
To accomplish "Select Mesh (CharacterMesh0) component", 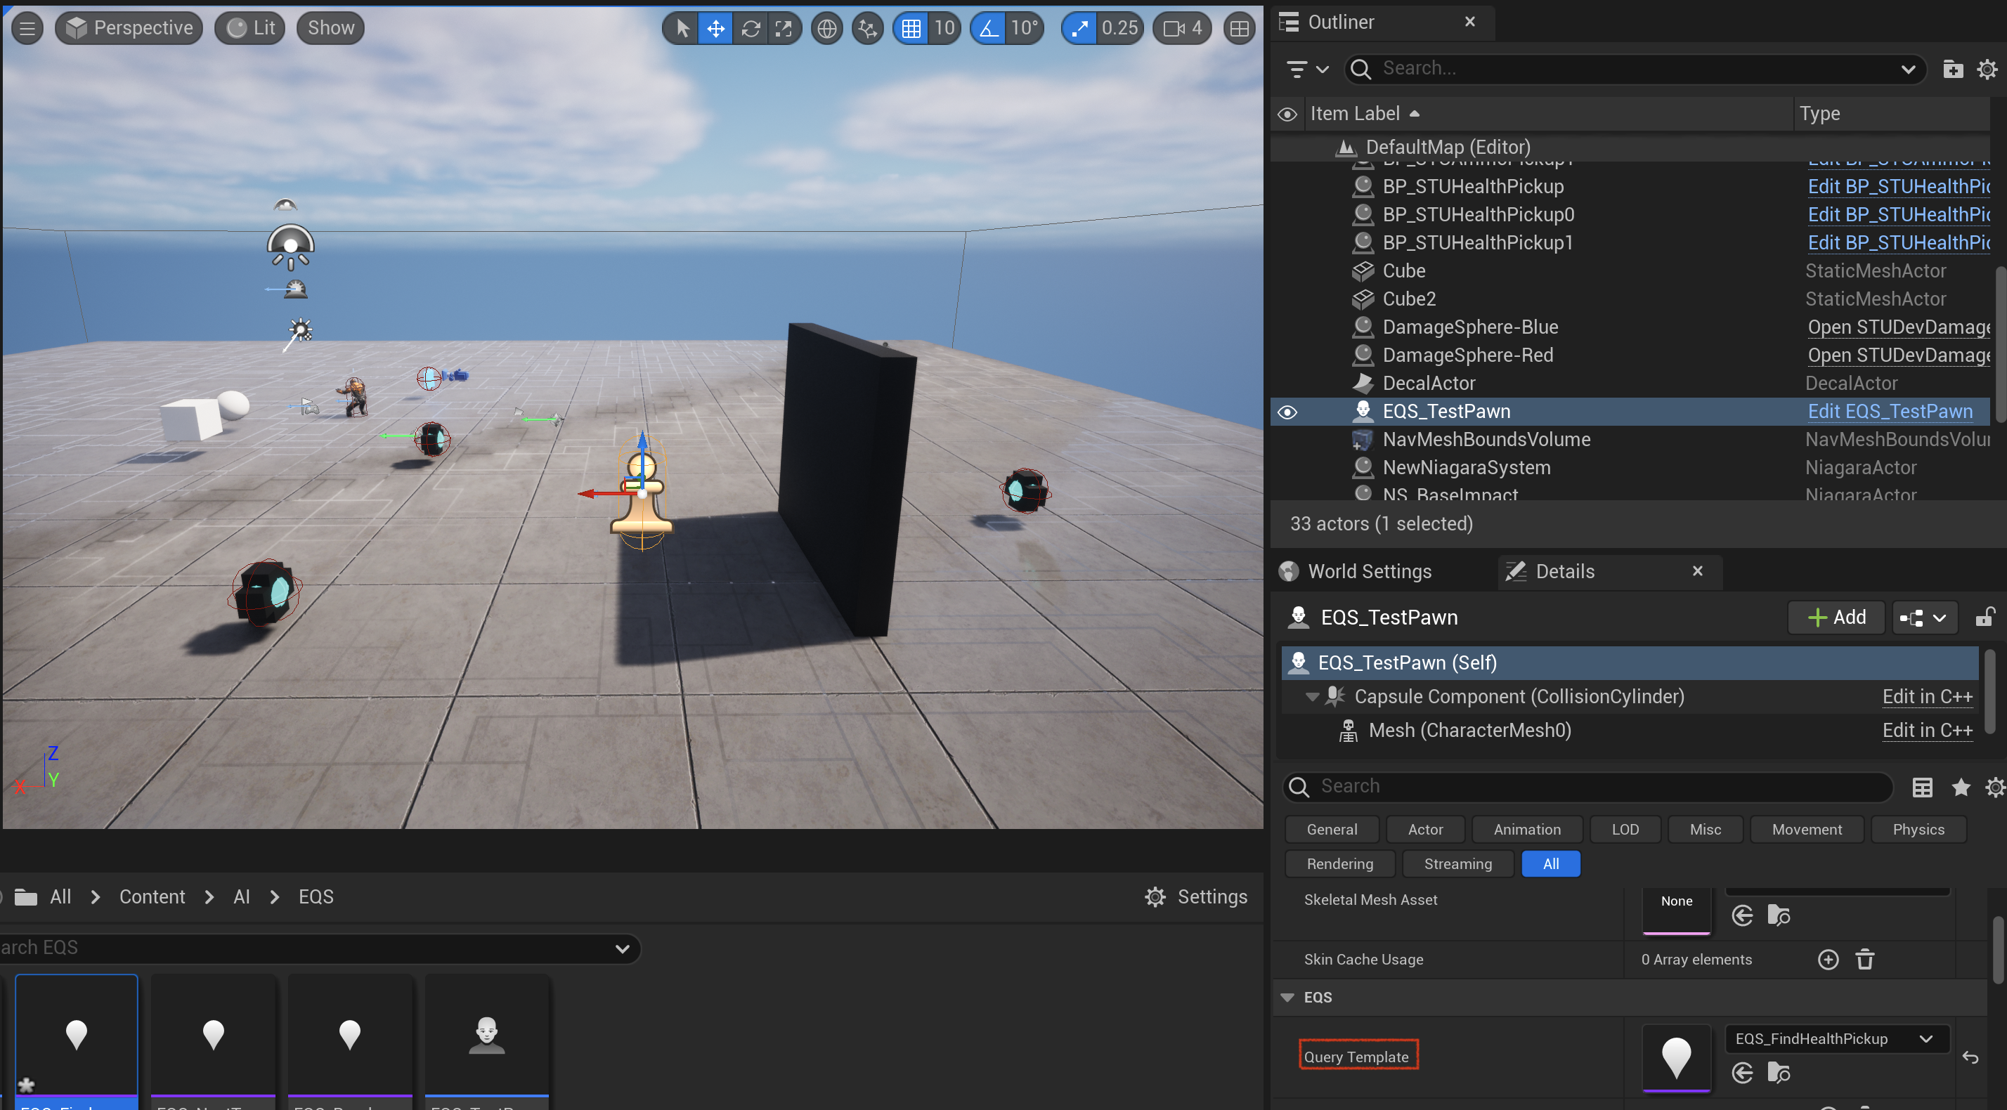I will [x=1469, y=731].
